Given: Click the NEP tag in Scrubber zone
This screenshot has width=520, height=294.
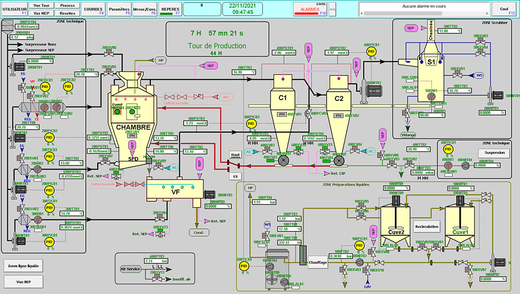Looking at the screenshot, I should coord(411,28).
